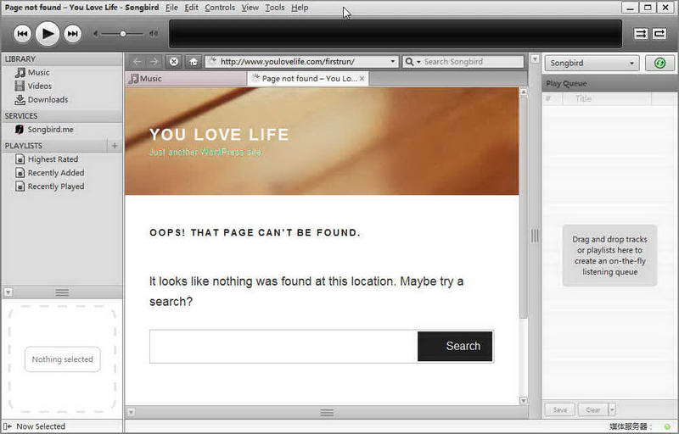Viewport: 679px width, 434px height.
Task: Click the volume slider handle
Action: click(123, 34)
